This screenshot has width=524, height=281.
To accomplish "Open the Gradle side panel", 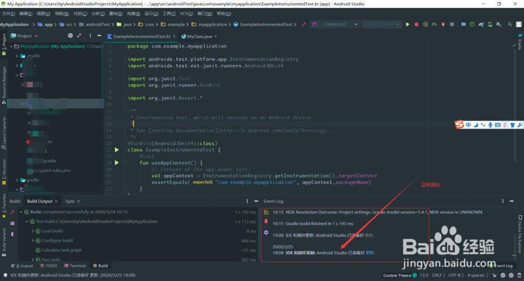I will 520,41.
